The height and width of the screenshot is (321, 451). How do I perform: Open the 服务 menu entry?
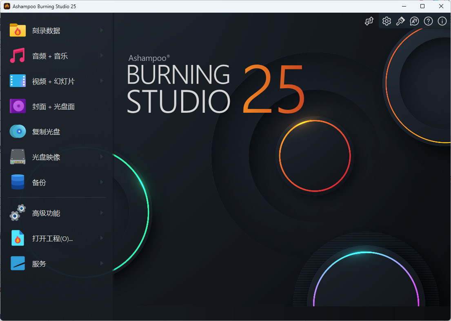pyautogui.click(x=57, y=264)
